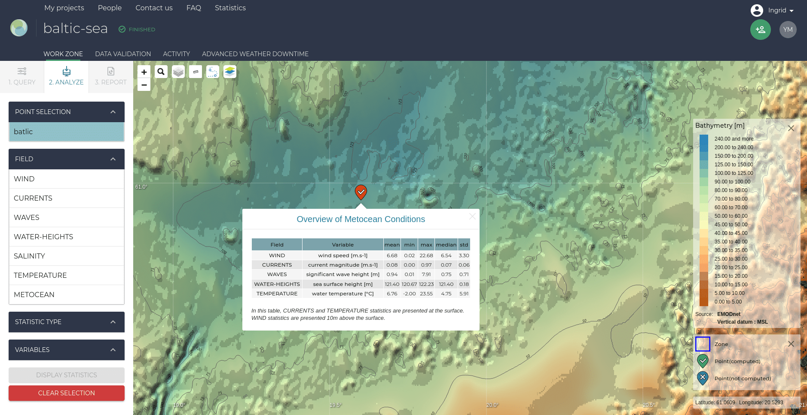The image size is (807, 415).
Task: Open the Statistics menu item
Action: [230, 8]
